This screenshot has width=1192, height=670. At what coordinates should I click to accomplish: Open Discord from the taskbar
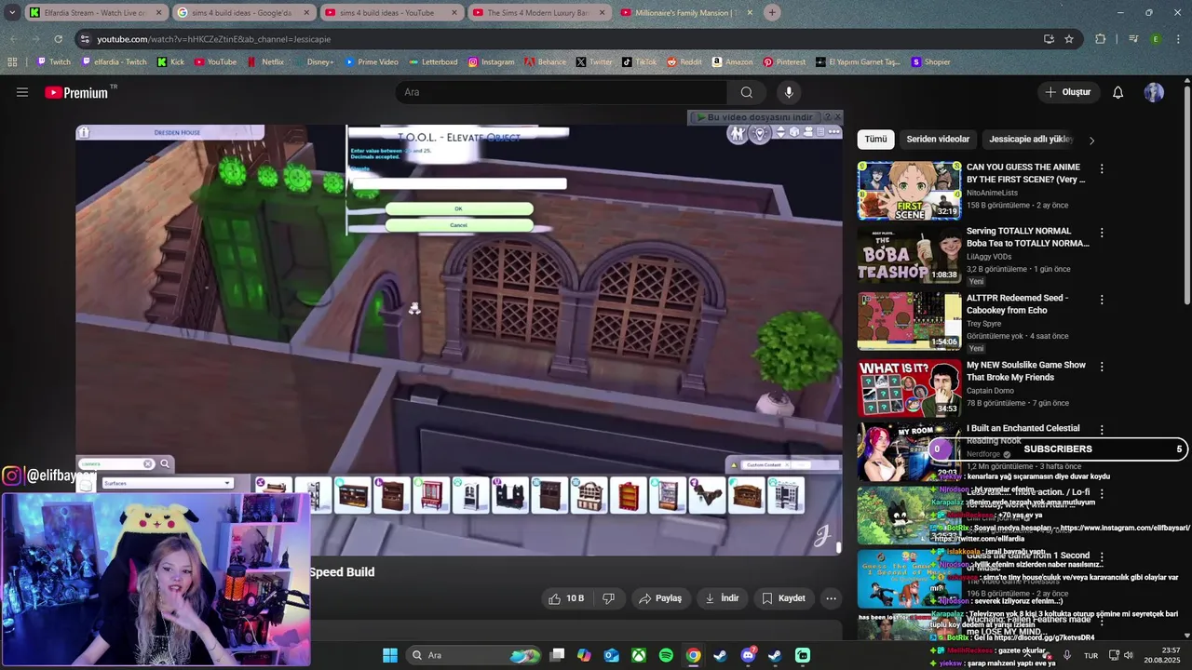pos(748,655)
